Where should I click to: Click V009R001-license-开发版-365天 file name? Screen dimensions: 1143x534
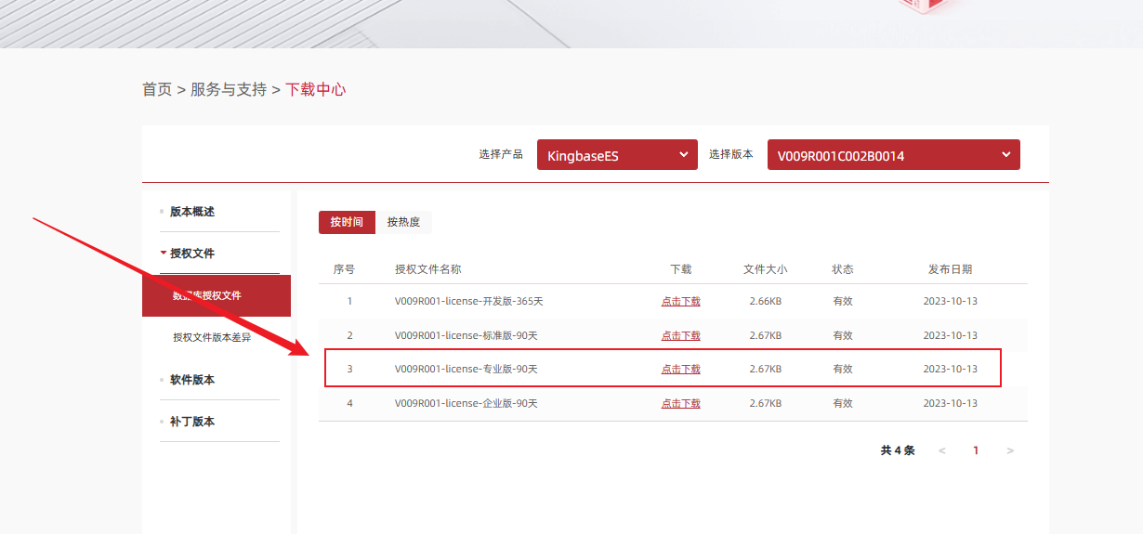click(469, 302)
